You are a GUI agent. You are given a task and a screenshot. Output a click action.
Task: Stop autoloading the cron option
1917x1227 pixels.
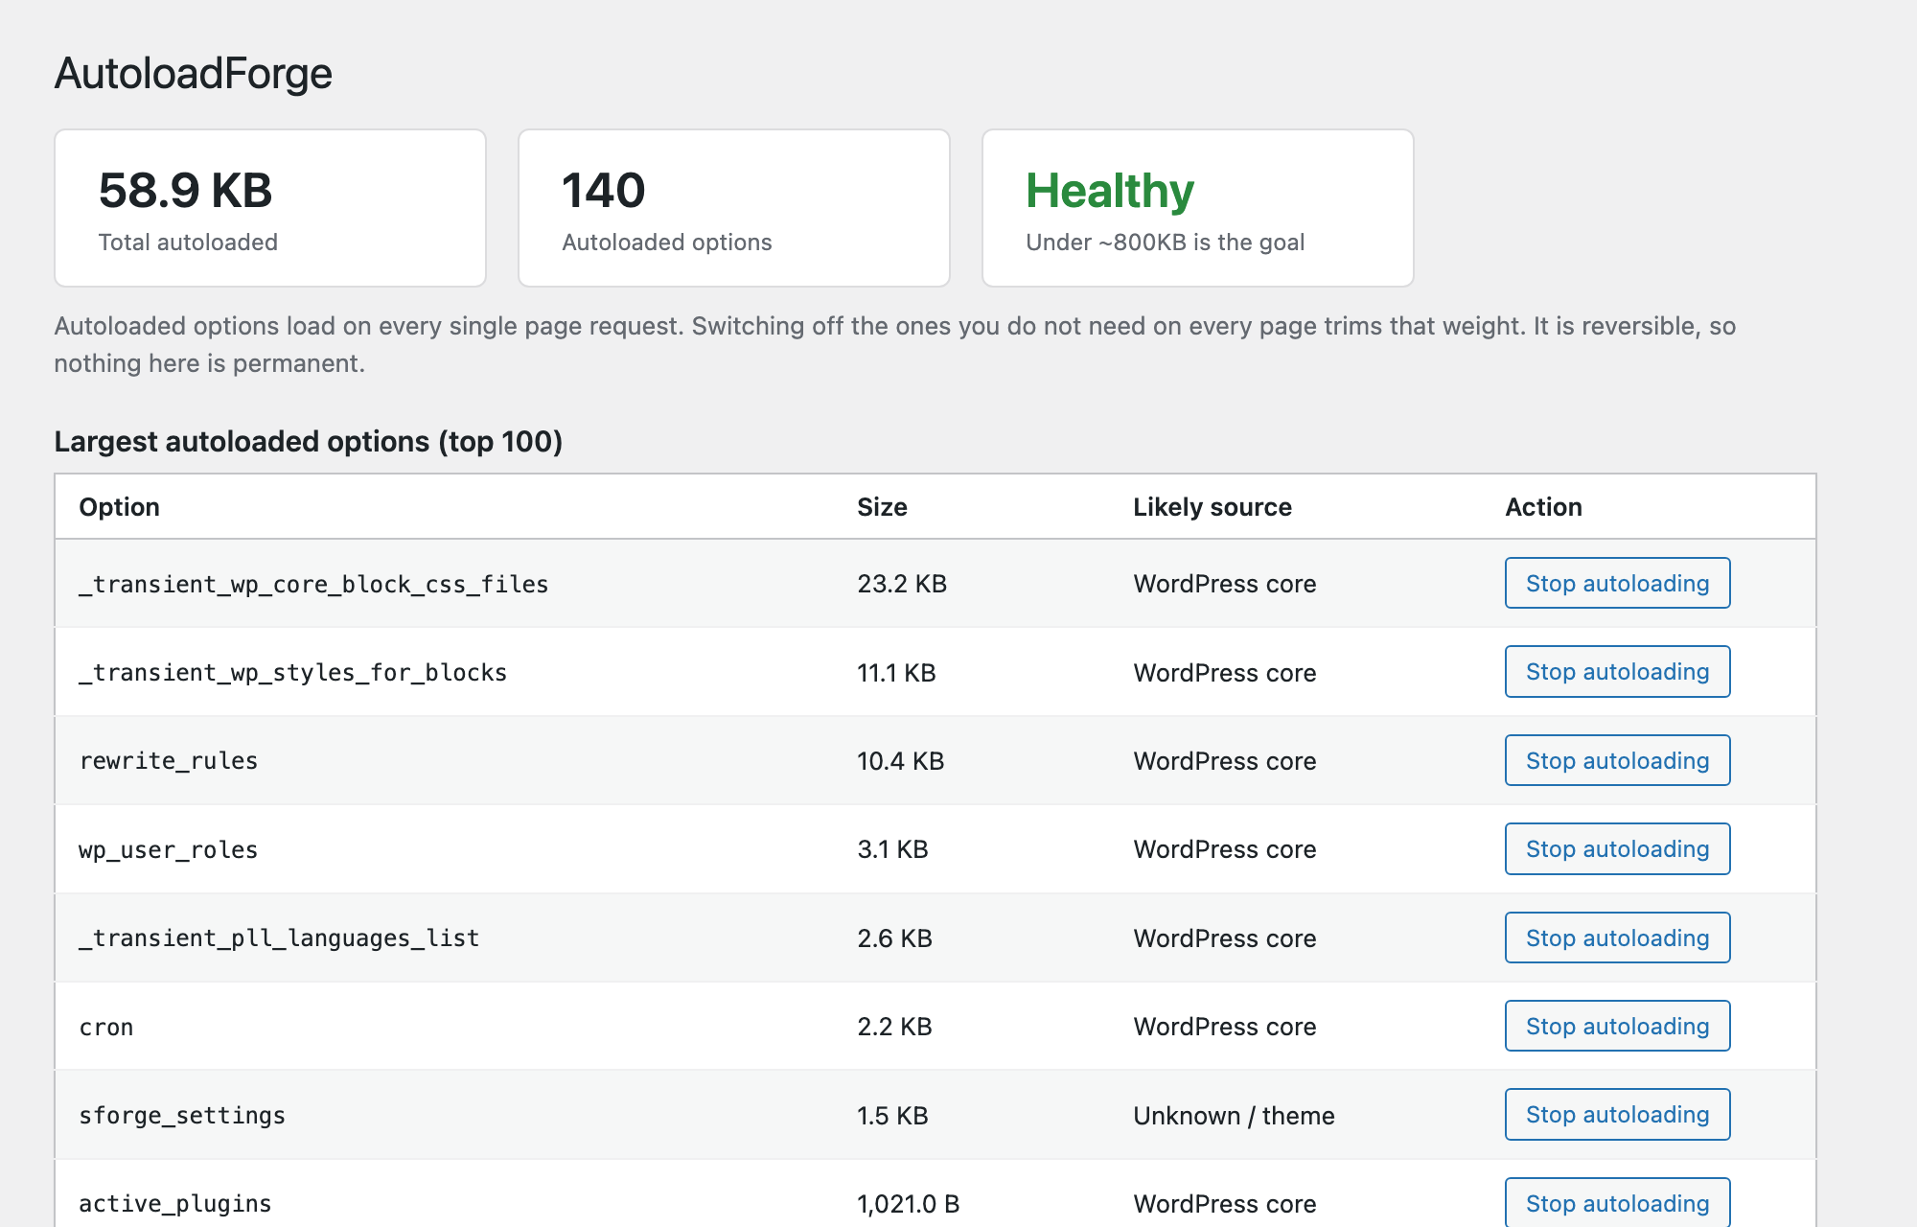[x=1617, y=1026]
